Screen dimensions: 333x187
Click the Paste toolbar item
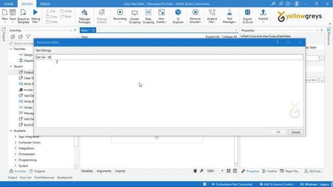click(52, 22)
